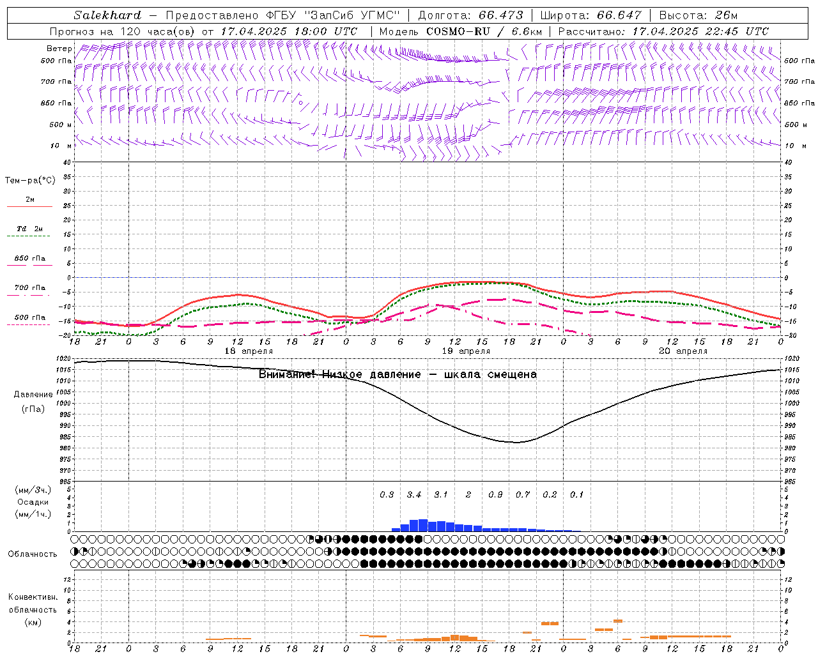Click the "Тем-ра(°C)" temperature label

30,181
